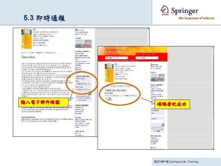Viewport: 221px width, 166px height.
Task: Click the empty Retype Email field in the right page
Action: pyautogui.click(x=157, y=121)
